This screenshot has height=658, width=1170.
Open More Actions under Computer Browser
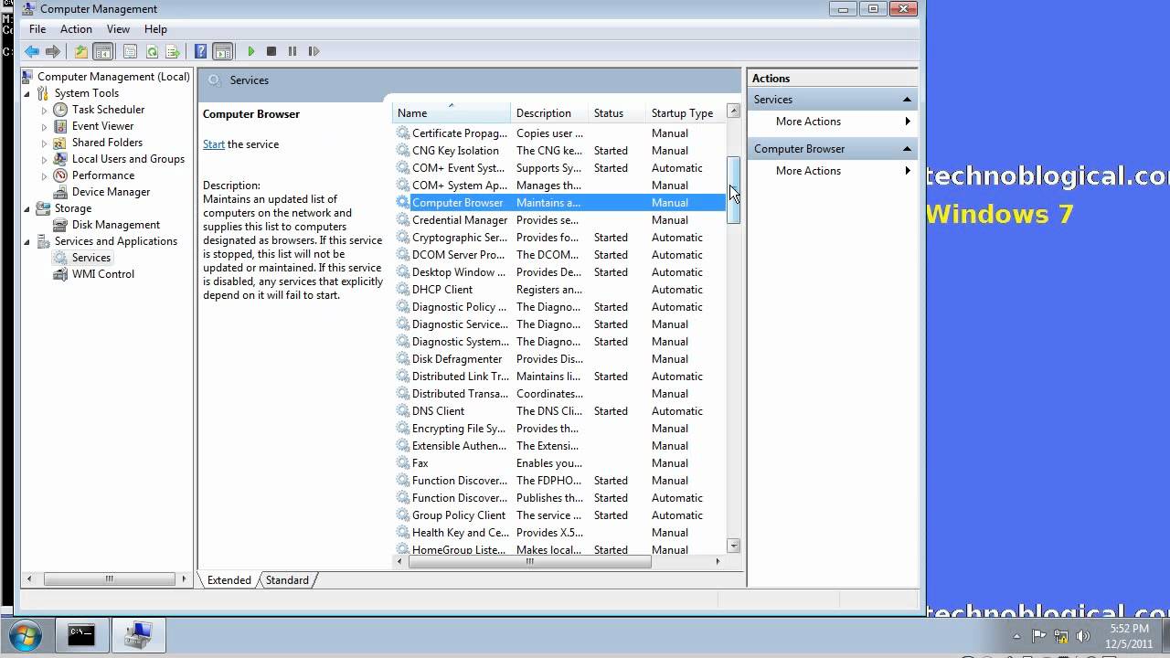click(x=832, y=171)
